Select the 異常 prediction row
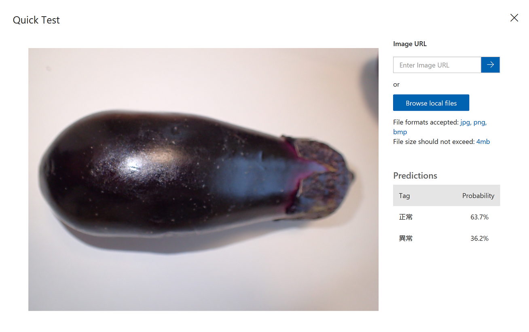The width and height of the screenshot is (529, 332). (x=446, y=239)
